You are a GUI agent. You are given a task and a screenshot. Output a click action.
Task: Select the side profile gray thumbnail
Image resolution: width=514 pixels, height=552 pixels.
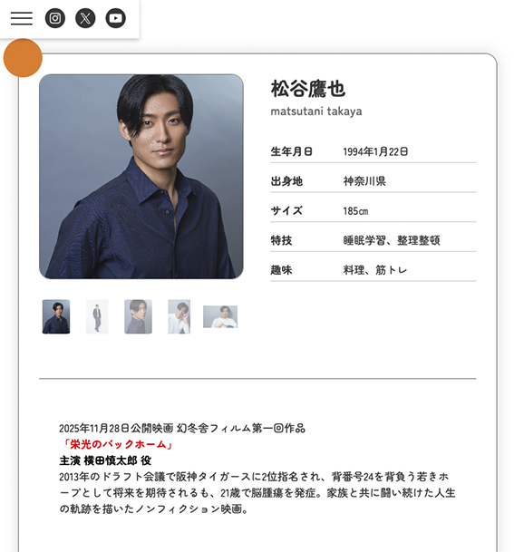point(138,316)
